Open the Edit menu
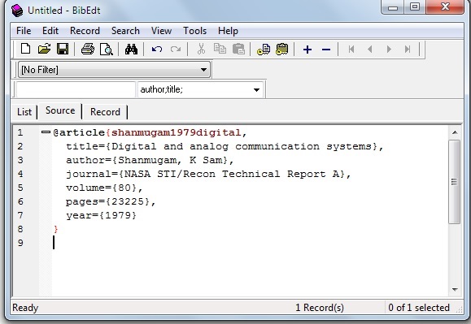This screenshot has height=324, width=471. tap(50, 31)
